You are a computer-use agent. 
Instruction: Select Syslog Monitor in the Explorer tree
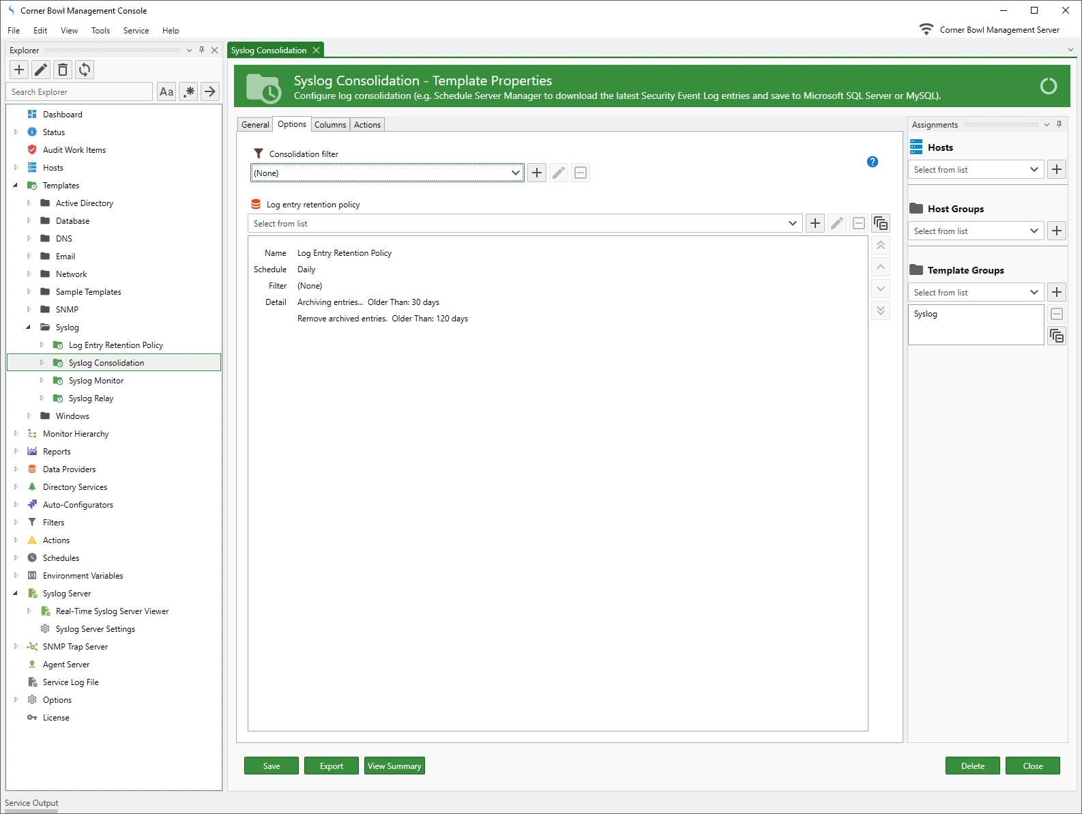[96, 381]
